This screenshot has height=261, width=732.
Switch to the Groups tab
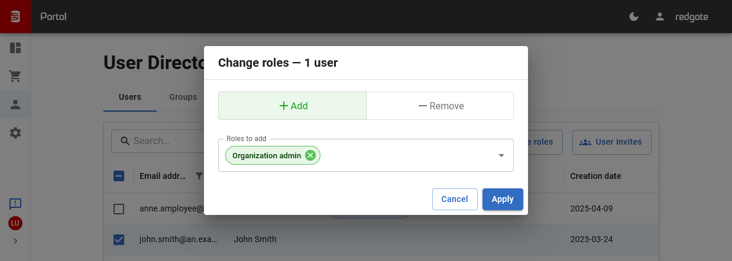(x=183, y=97)
